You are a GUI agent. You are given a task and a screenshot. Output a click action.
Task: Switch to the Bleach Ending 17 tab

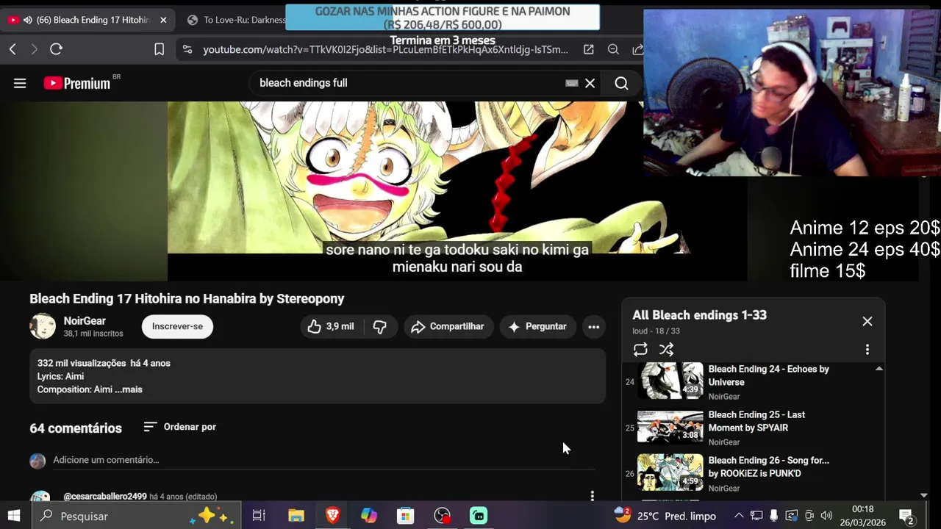[87, 20]
